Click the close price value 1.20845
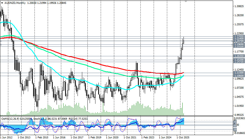Screen dimensions: 245x140 click(x=62, y=3)
